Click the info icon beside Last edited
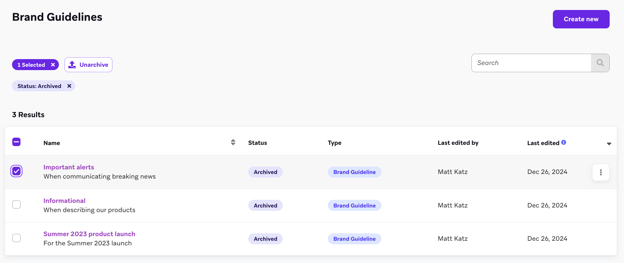Screen dimensions: 624x263 click(564, 142)
